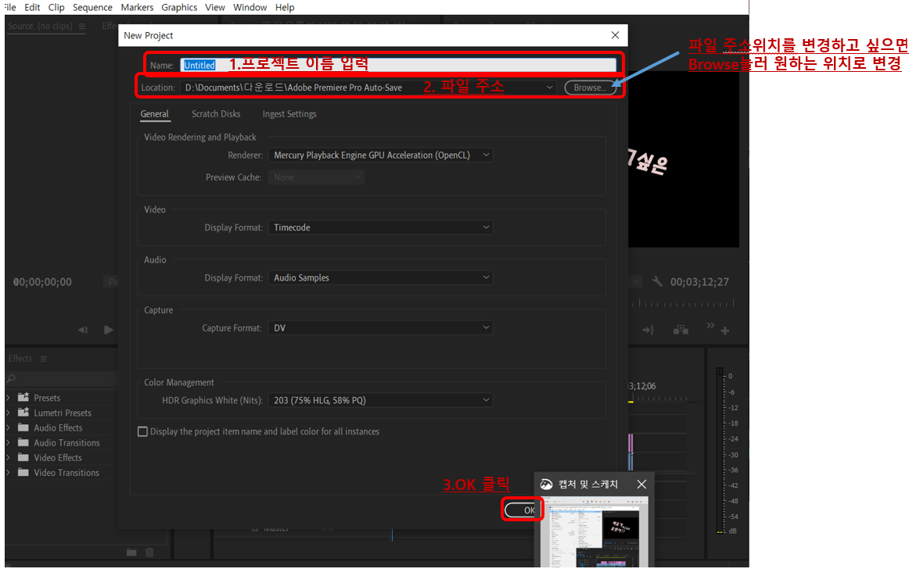Click the New Custom Bin folder icon

[131, 553]
